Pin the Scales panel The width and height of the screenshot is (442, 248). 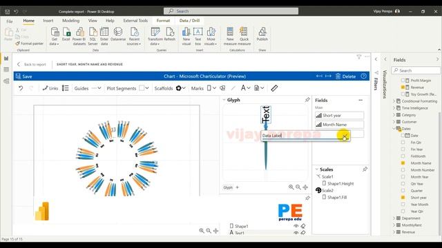point(365,169)
